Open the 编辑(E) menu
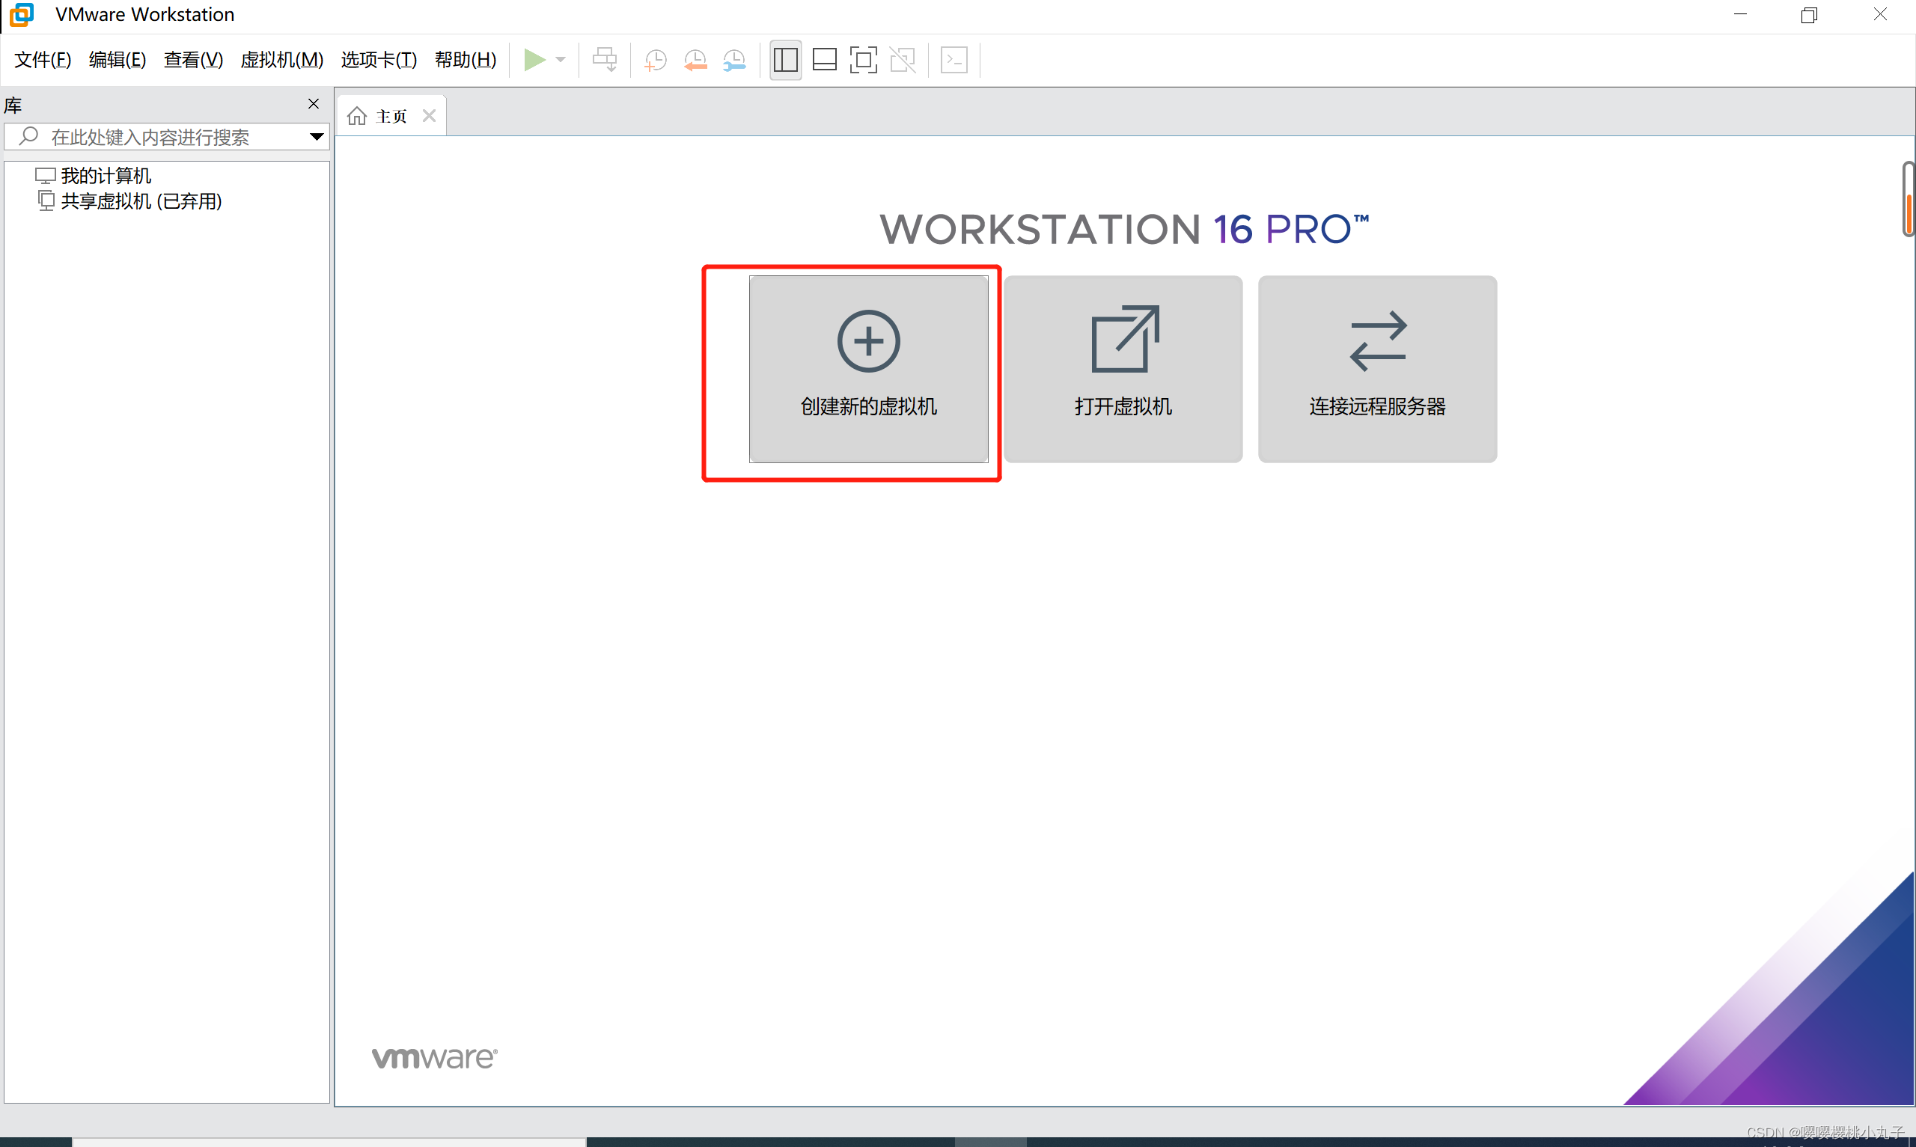The width and height of the screenshot is (1916, 1147). [x=118, y=60]
